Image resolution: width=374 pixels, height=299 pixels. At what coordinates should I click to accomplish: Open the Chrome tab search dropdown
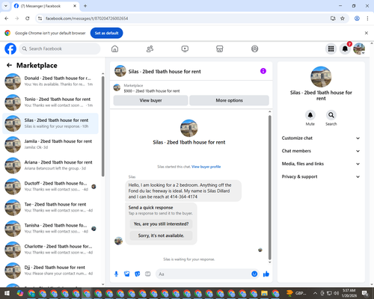coord(5,6)
